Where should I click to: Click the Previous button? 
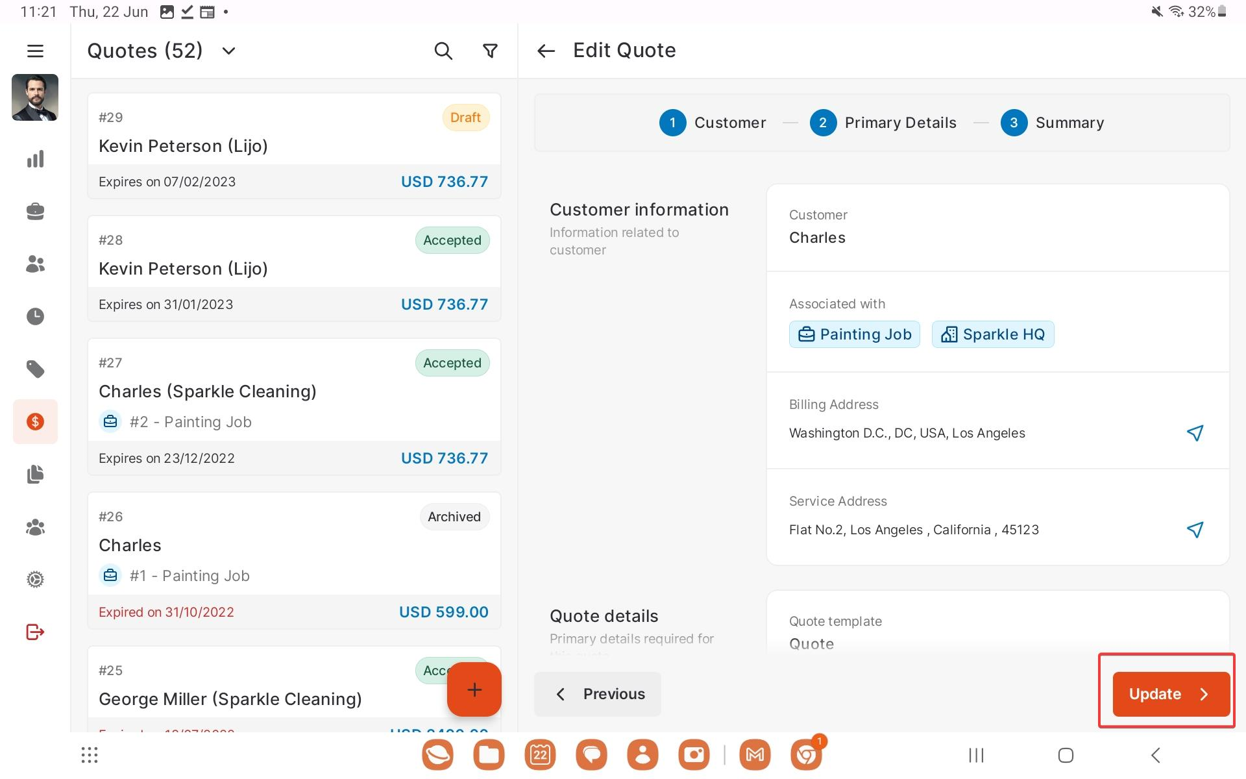[x=597, y=694]
